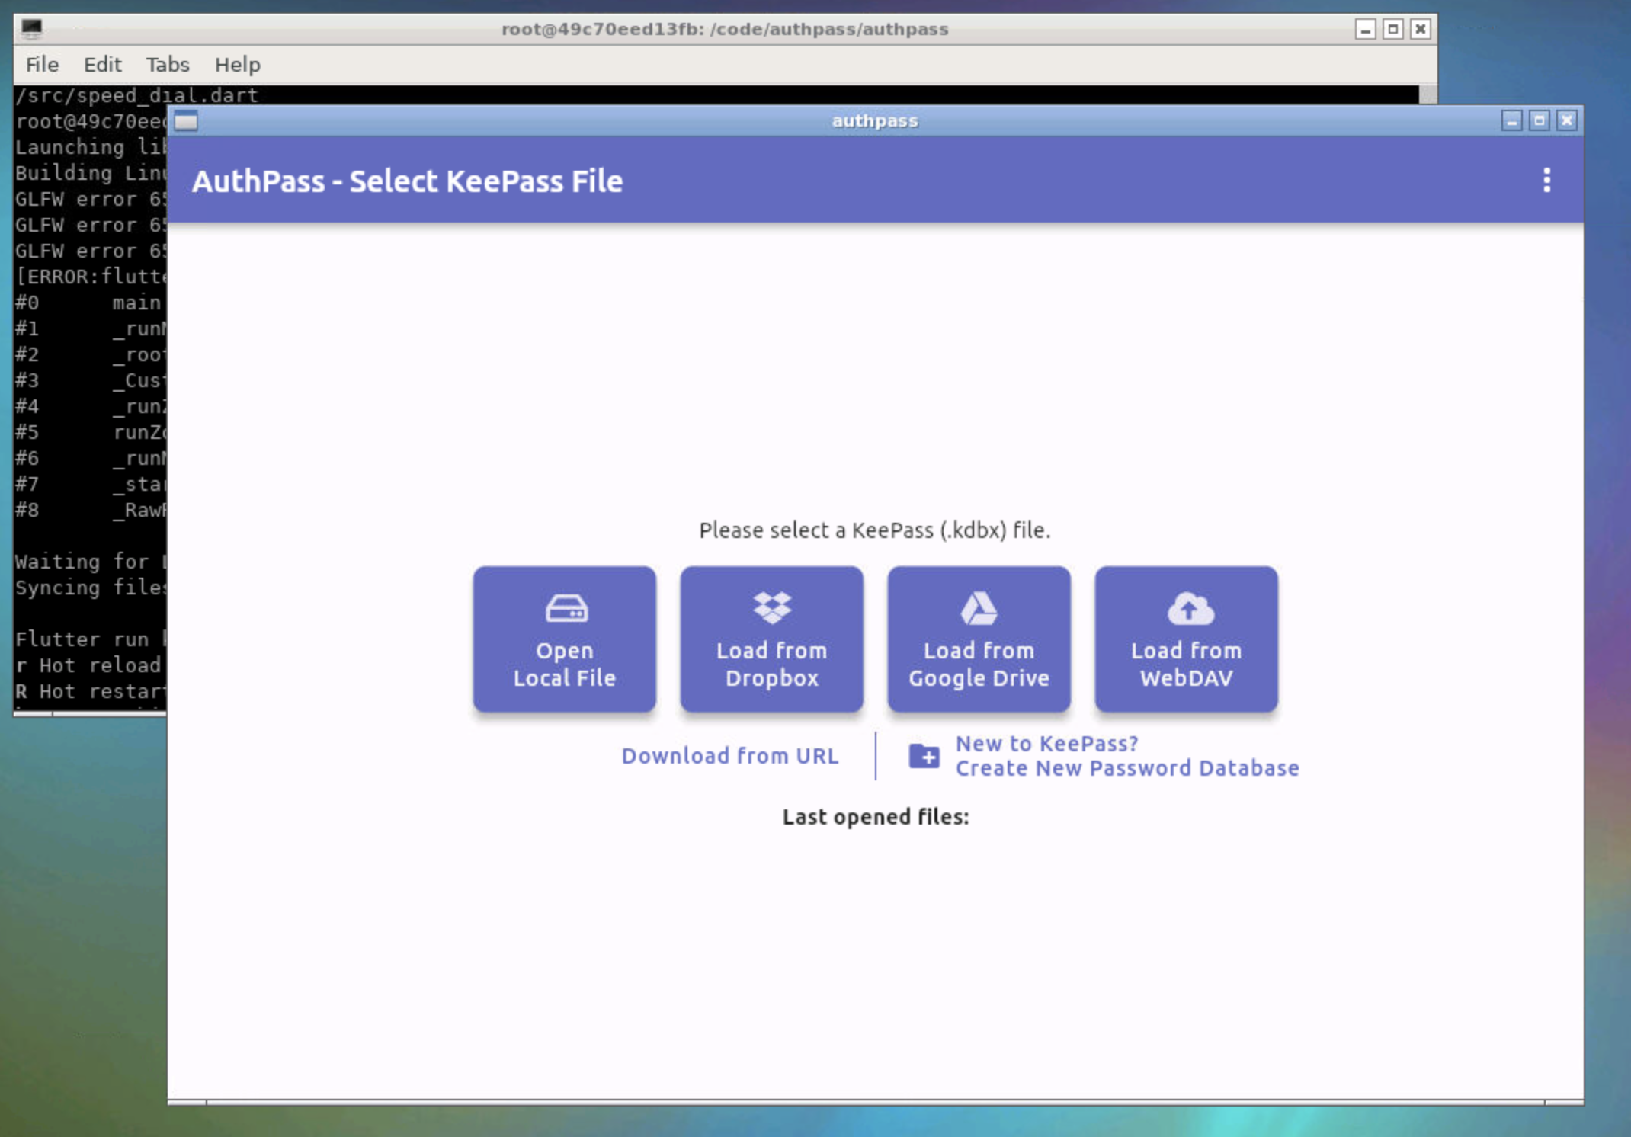The width and height of the screenshot is (1631, 1137).
Task: Click the Dropbox icon
Action: click(x=771, y=606)
